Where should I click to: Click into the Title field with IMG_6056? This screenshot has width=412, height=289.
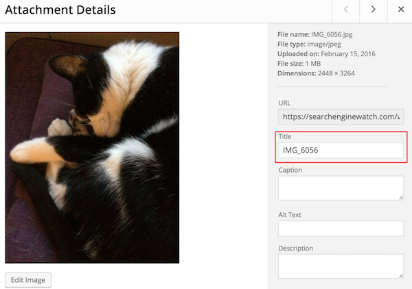click(x=341, y=150)
